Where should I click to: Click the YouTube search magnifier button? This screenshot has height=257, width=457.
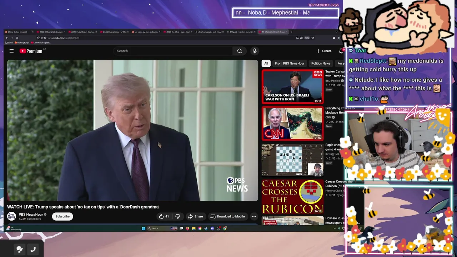(240, 51)
